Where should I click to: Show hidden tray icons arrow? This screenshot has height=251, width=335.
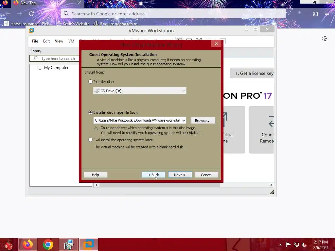[x=280, y=245]
